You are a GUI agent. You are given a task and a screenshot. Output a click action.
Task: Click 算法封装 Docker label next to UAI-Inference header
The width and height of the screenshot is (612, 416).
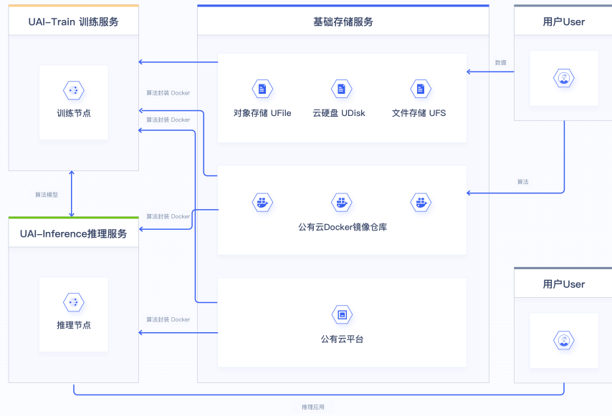168,216
